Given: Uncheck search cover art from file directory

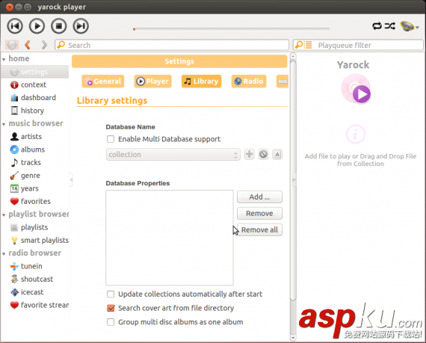Looking at the screenshot, I should (111, 308).
